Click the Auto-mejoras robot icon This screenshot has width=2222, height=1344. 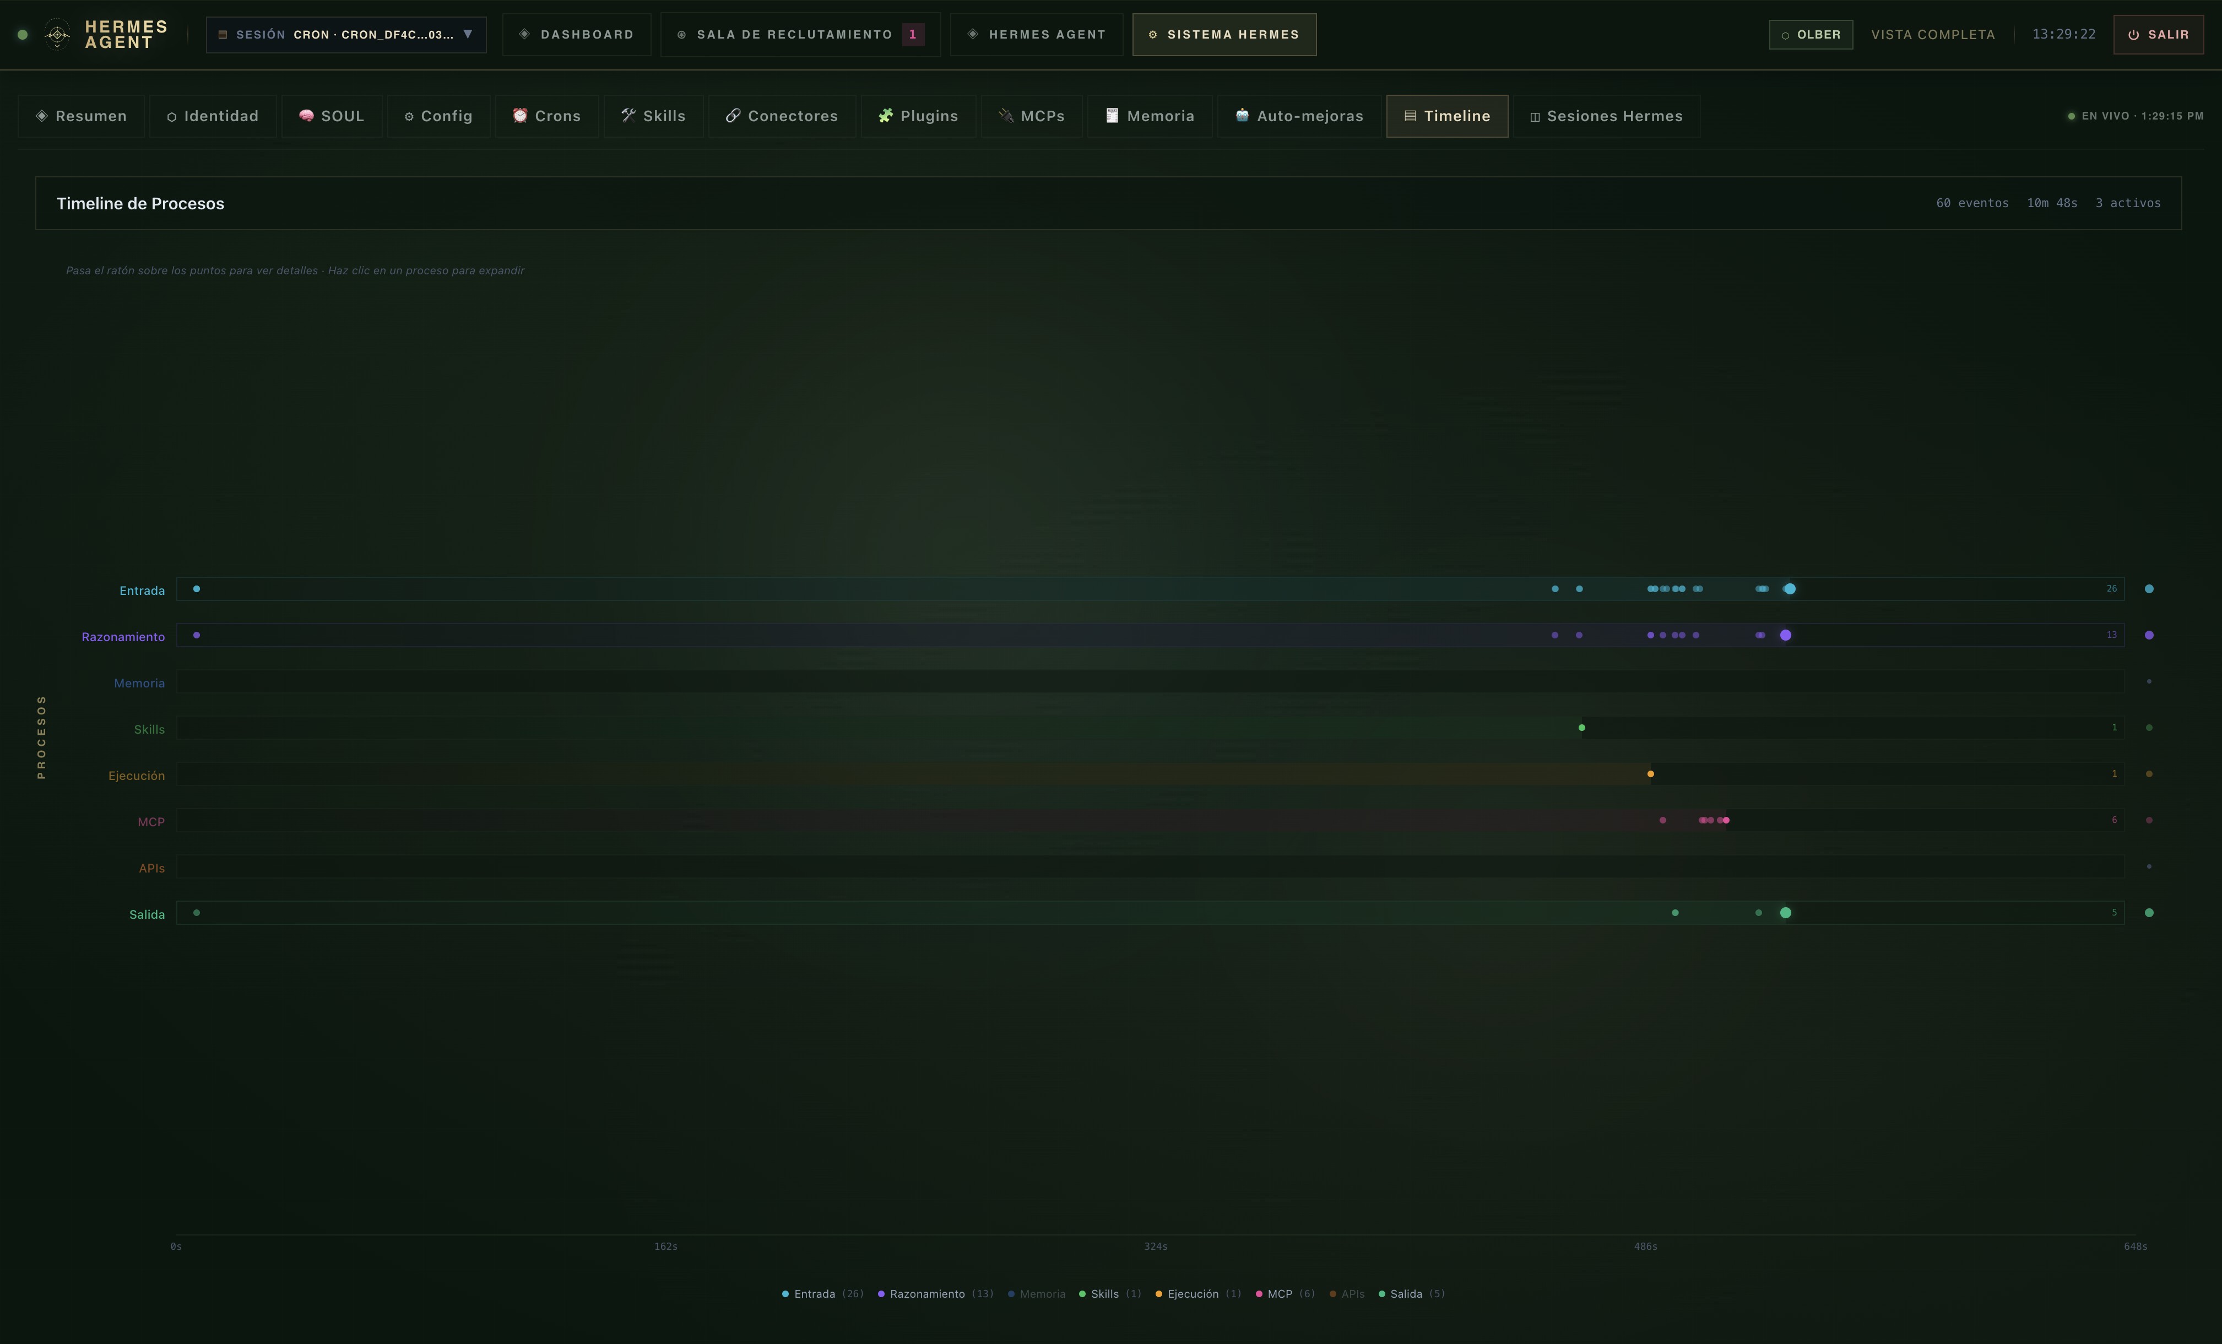pyautogui.click(x=1242, y=116)
